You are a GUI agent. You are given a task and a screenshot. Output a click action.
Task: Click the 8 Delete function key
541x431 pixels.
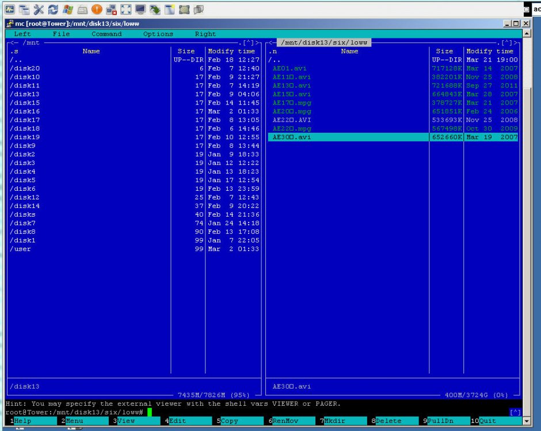pos(395,421)
